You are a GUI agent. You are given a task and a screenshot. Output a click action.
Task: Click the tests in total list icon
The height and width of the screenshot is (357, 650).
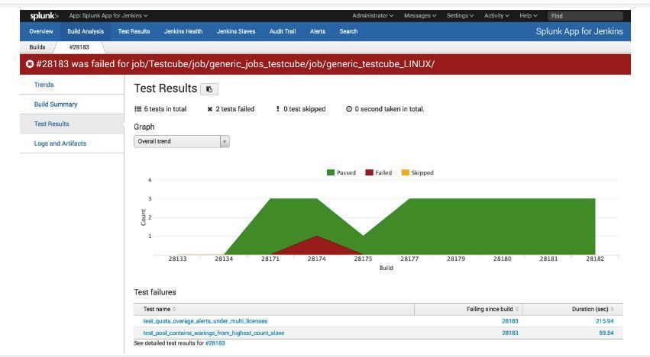tap(138, 109)
